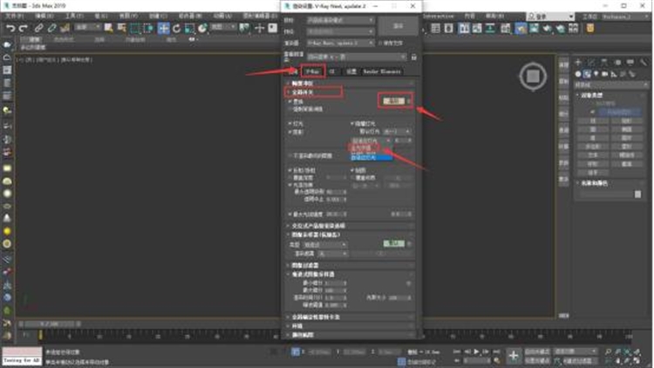This screenshot has height=368, width=654.
Task: Activate the Select and Scale tool
Action: click(190, 29)
